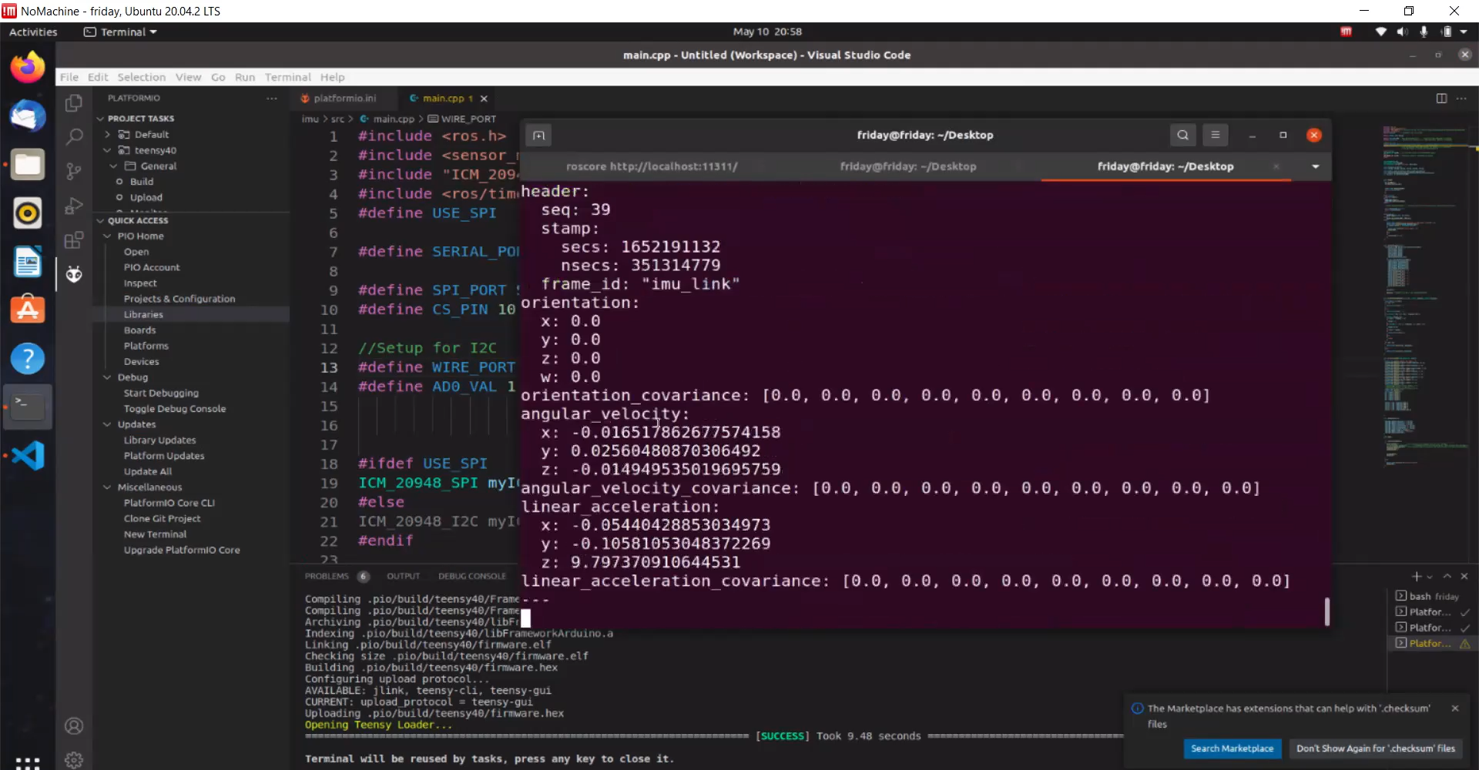Open the Terminal app menu in top bar
The height and width of the screenshot is (770, 1479).
coord(120,32)
